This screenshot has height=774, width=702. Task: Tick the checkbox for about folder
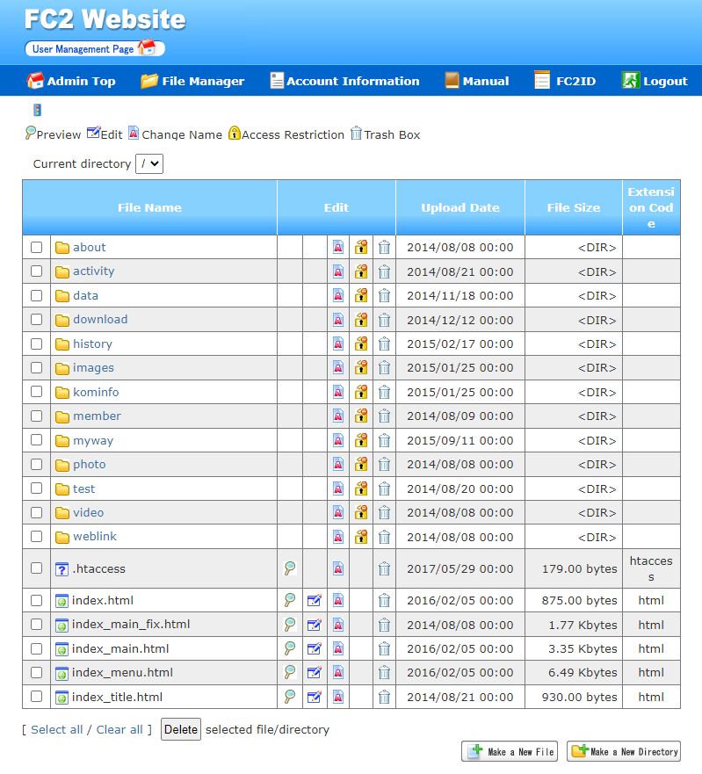point(37,247)
